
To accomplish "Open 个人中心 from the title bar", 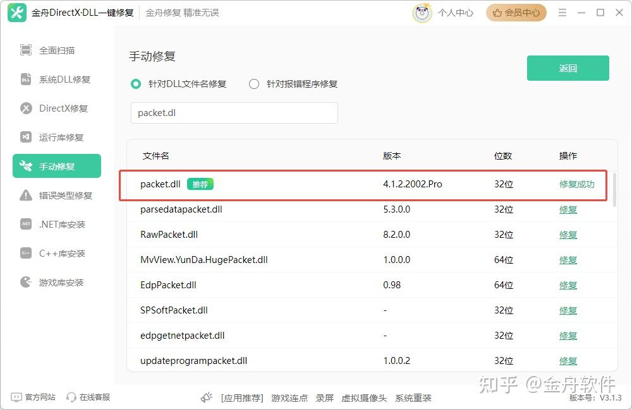I will tap(456, 12).
